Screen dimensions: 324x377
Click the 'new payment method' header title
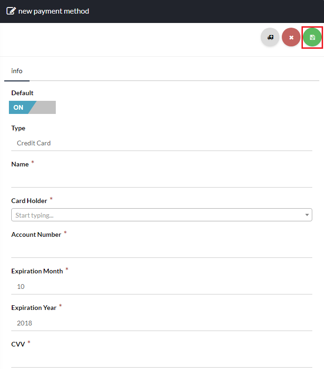tap(53, 11)
